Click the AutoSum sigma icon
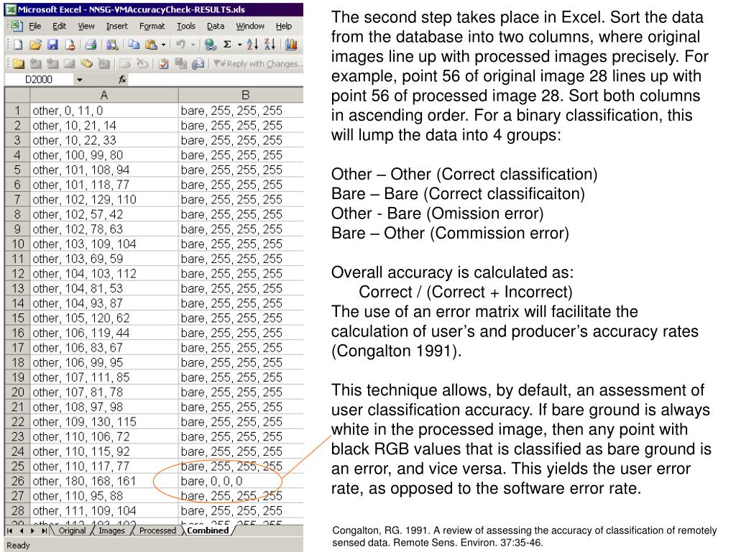 tap(227, 45)
